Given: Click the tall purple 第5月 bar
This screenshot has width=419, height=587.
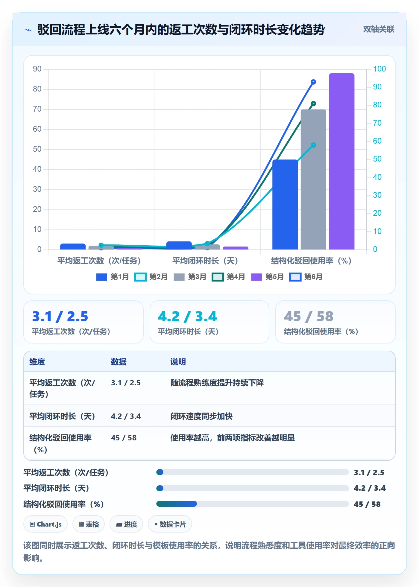Looking at the screenshot, I should click(341, 162).
